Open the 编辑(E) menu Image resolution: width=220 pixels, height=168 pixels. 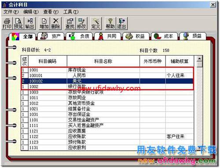(x=31, y=12)
